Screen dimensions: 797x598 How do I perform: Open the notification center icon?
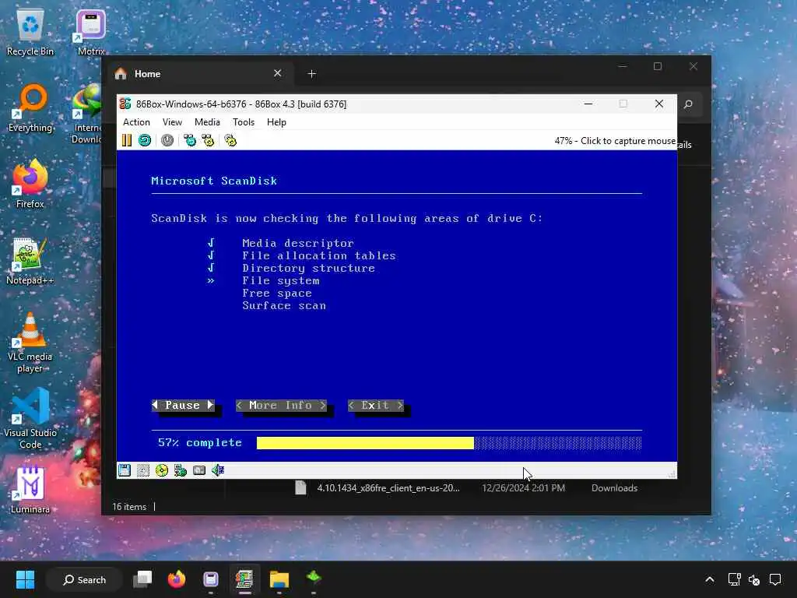coord(775,579)
